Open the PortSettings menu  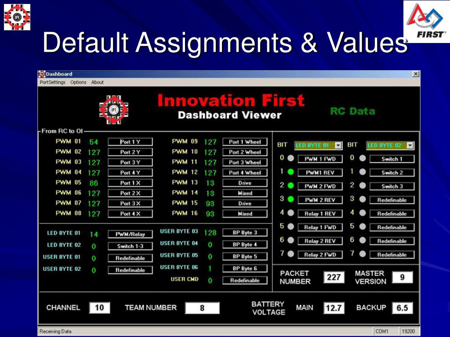click(53, 82)
